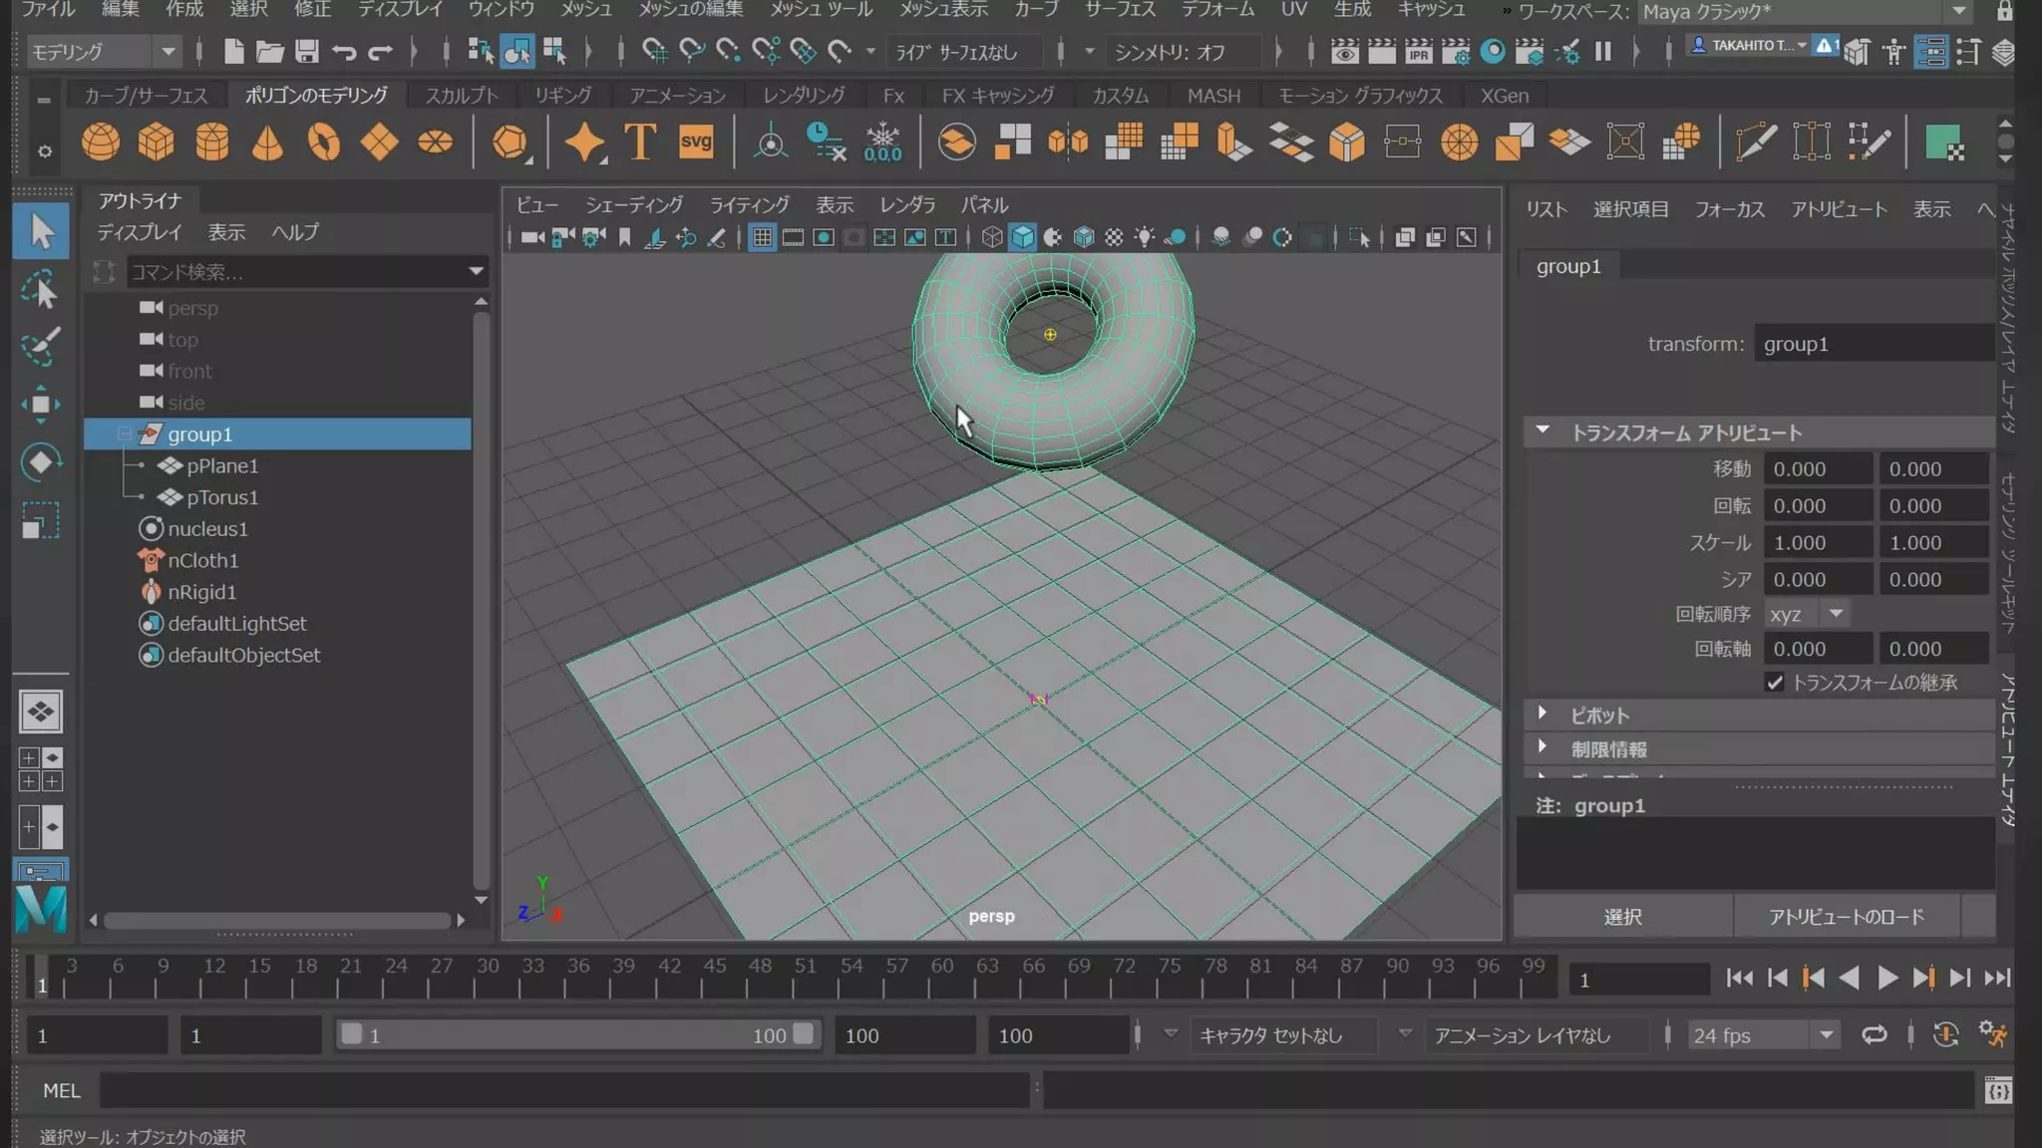
Task: Click the アトリビュートのロード button
Action: [x=1847, y=917]
